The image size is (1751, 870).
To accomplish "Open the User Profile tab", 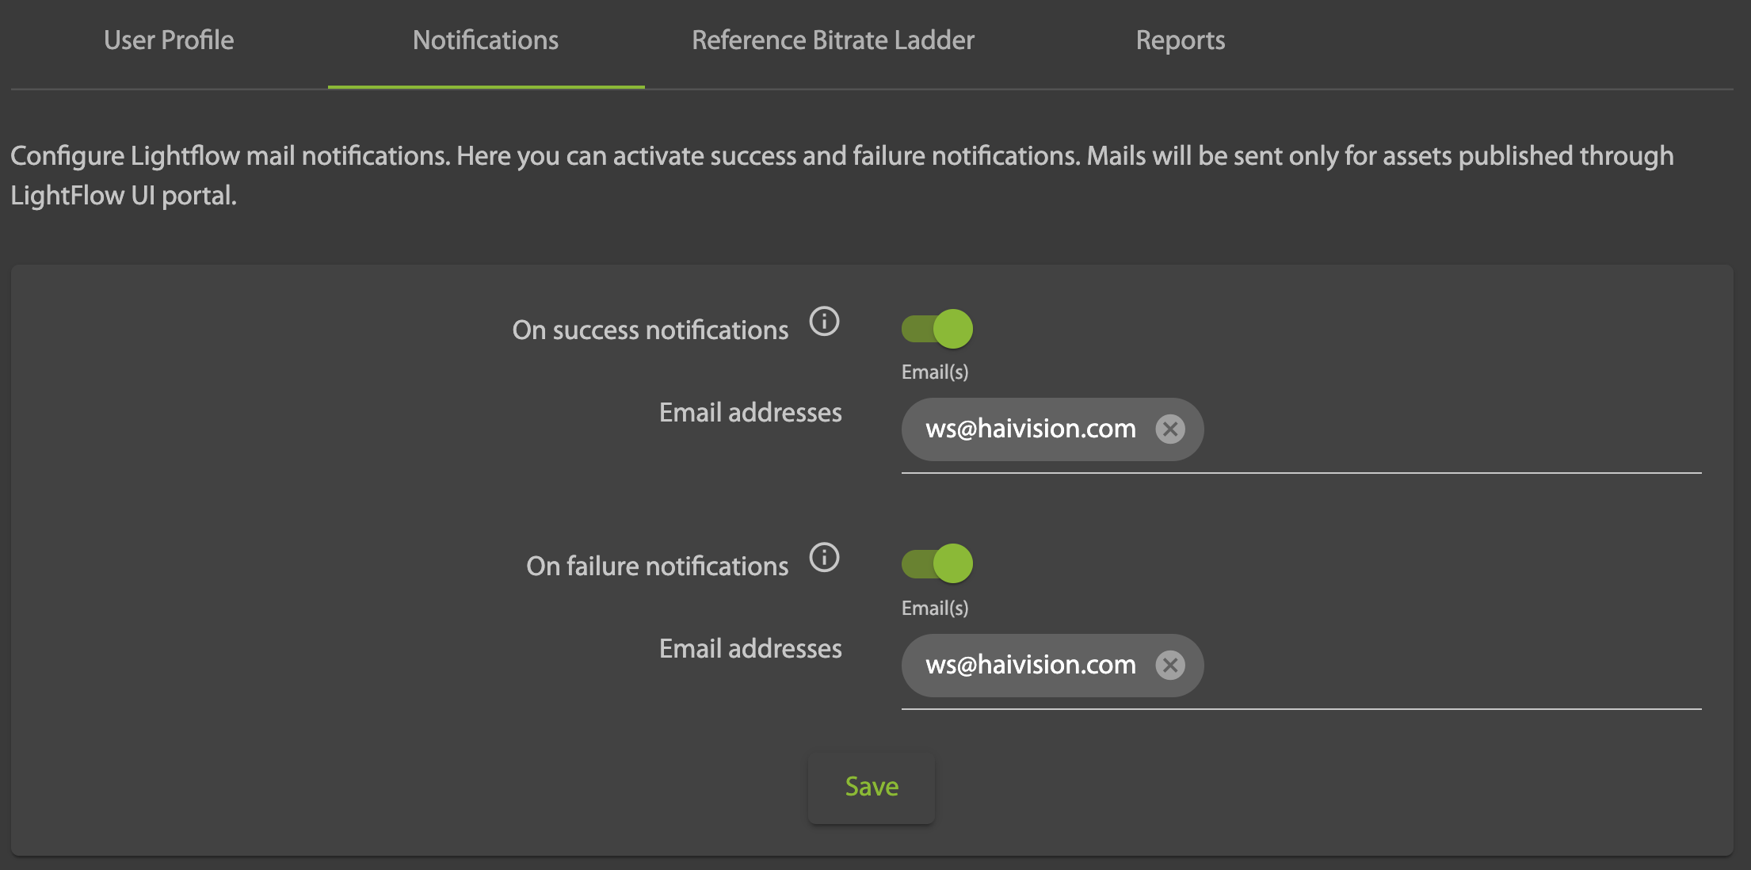I will pos(169,40).
